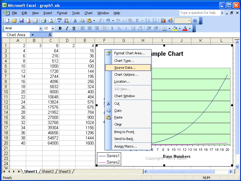Select the Format Painter brush
Screen dimensions: 241x181
[100, 21]
